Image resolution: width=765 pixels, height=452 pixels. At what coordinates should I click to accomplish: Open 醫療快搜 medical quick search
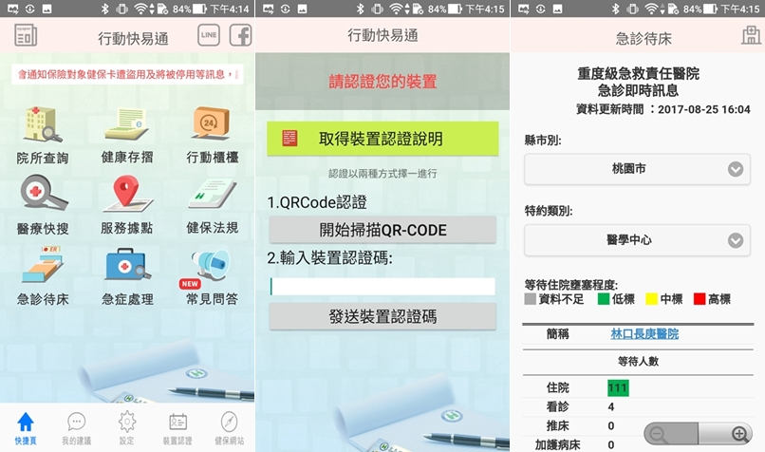tap(43, 205)
